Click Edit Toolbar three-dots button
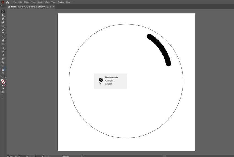This screenshot has width=234, height=157. pyautogui.click(x=3, y=97)
